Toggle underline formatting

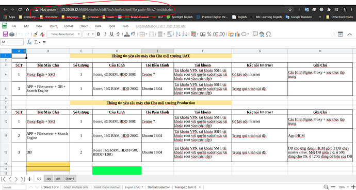[111, 34]
